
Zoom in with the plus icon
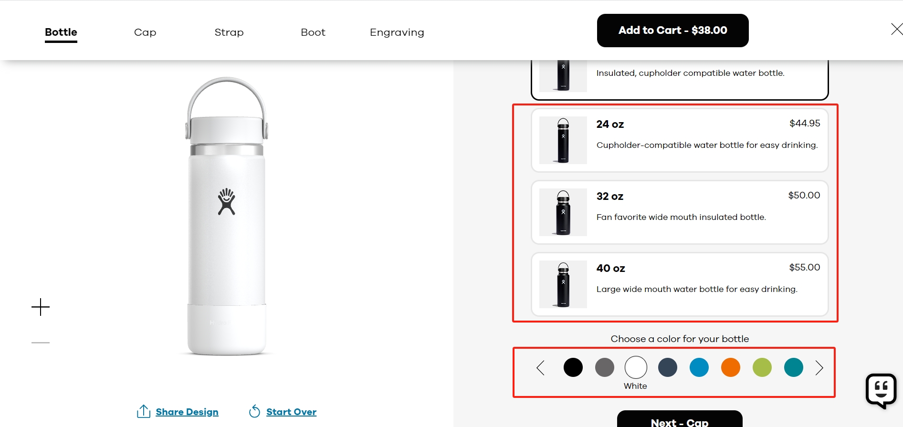[x=41, y=307]
